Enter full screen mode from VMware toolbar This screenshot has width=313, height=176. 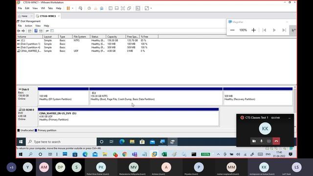coord(123,8)
